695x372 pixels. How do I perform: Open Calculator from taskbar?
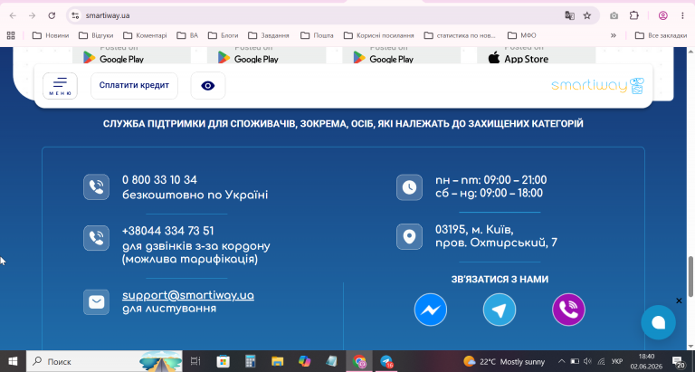click(251, 361)
